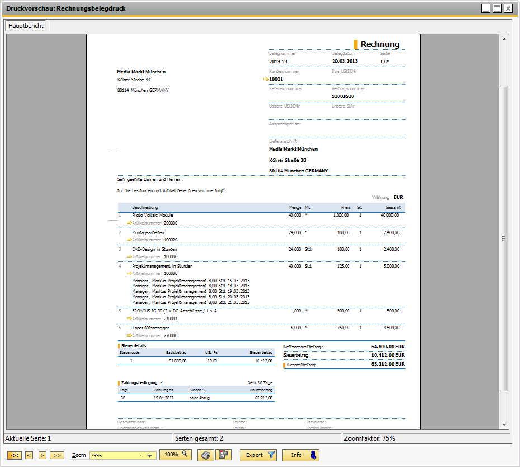The width and height of the screenshot is (520, 467).
Task: Maximize the Druckvorschau window
Action: point(497,8)
